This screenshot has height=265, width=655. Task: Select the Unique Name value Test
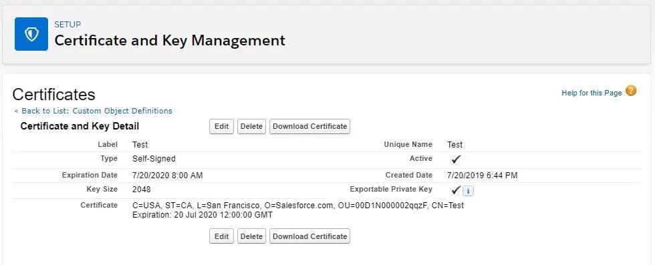455,145
